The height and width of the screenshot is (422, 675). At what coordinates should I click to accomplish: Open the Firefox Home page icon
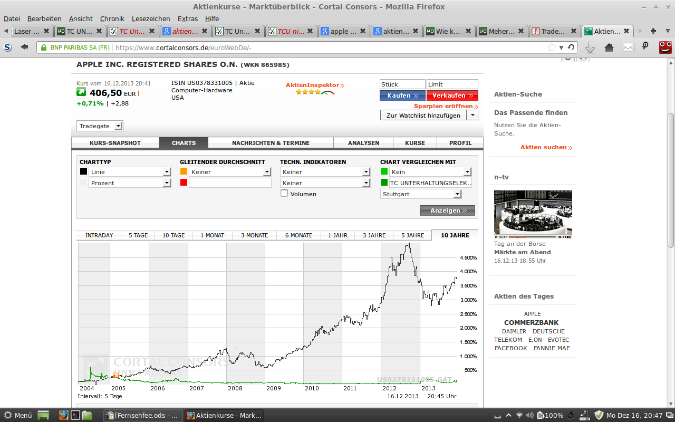[x=610, y=46]
